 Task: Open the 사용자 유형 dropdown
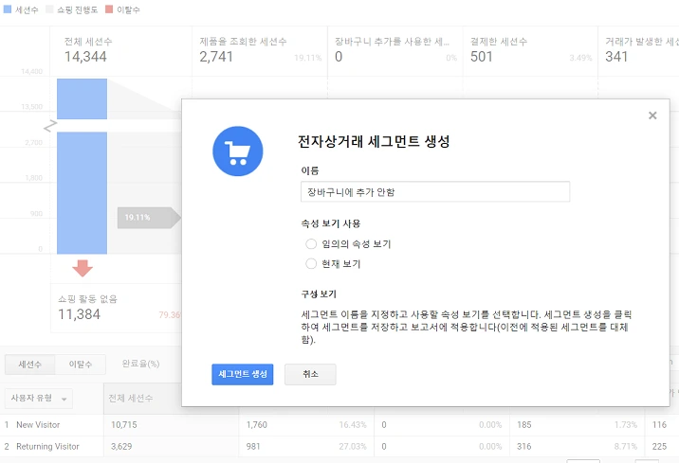[x=39, y=399]
